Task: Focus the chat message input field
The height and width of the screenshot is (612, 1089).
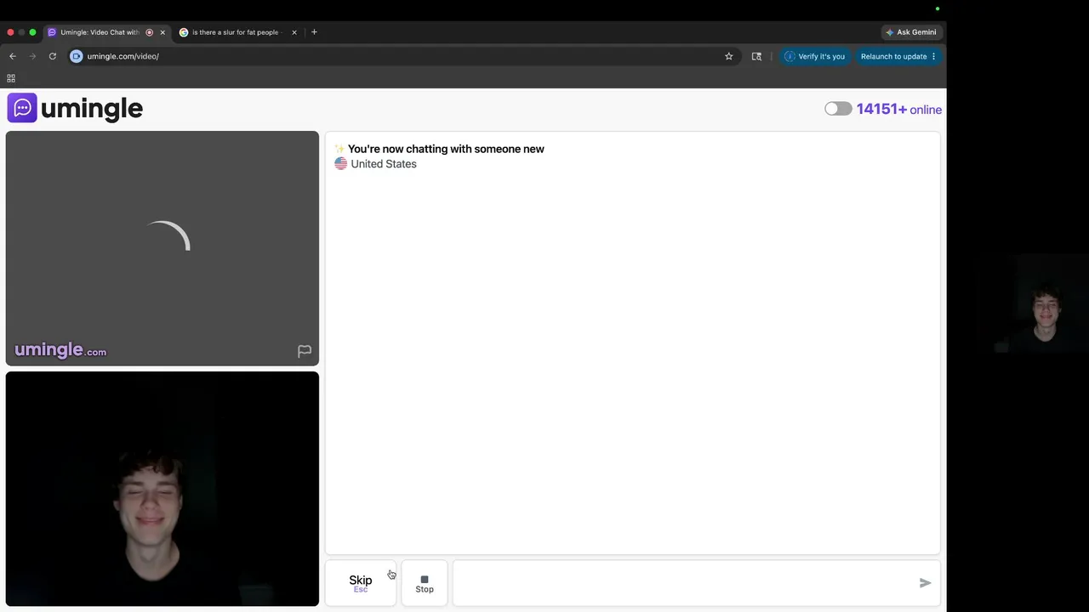Action: click(685, 583)
